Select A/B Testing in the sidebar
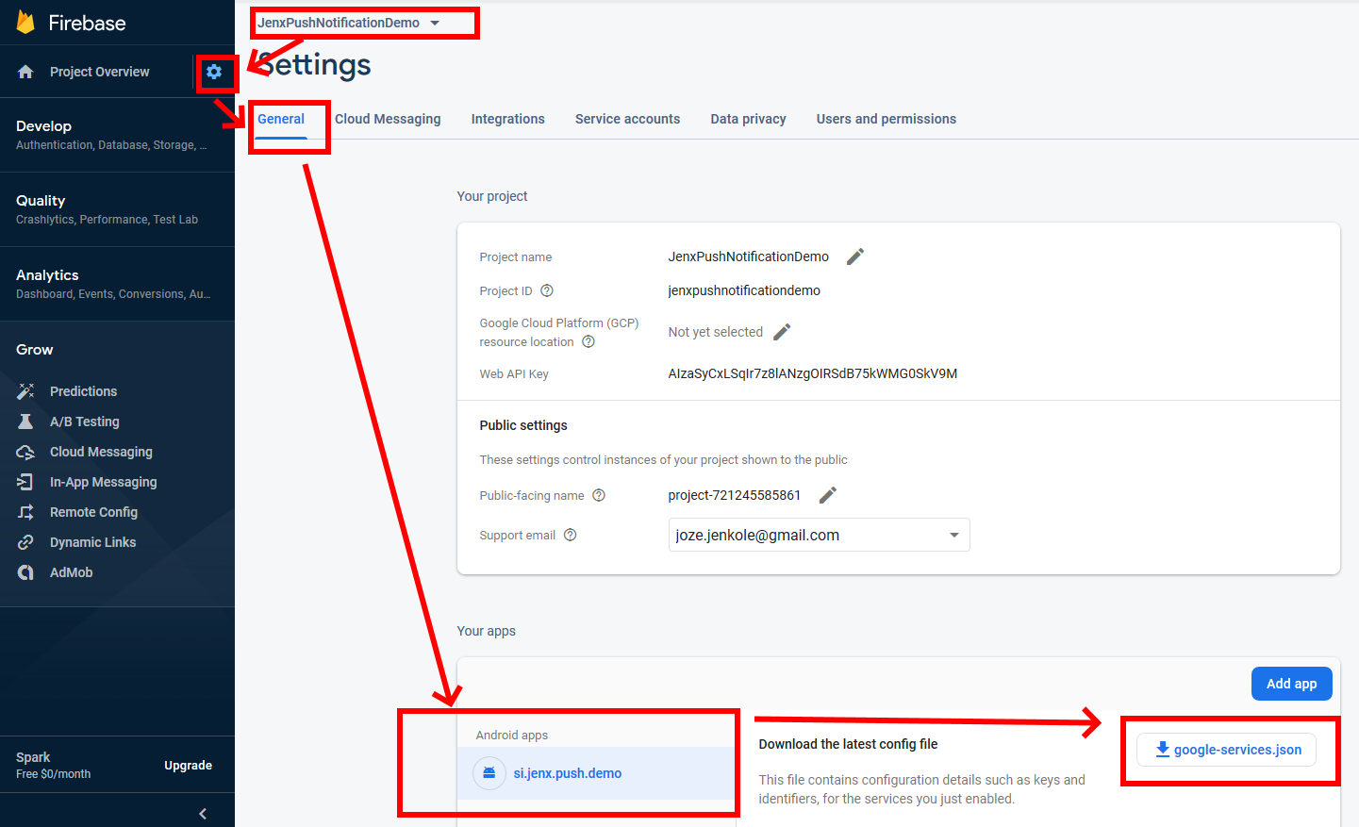The height and width of the screenshot is (827, 1359). tap(83, 422)
